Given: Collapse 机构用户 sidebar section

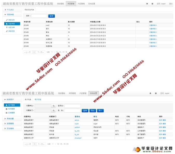Looking at the screenshot, I should (x=12, y=99).
